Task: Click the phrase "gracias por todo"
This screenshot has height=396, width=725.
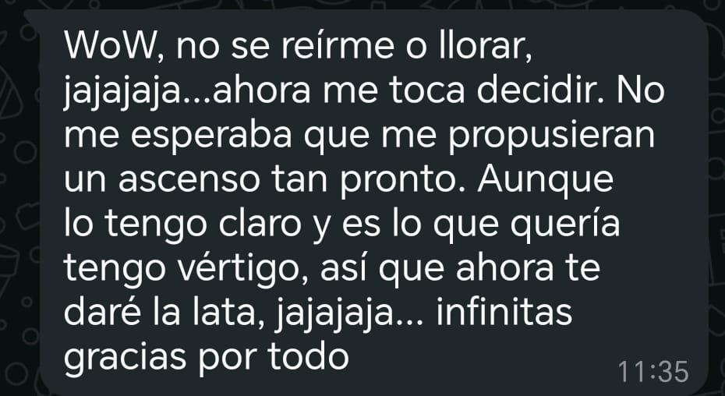Action: pyautogui.click(x=207, y=359)
